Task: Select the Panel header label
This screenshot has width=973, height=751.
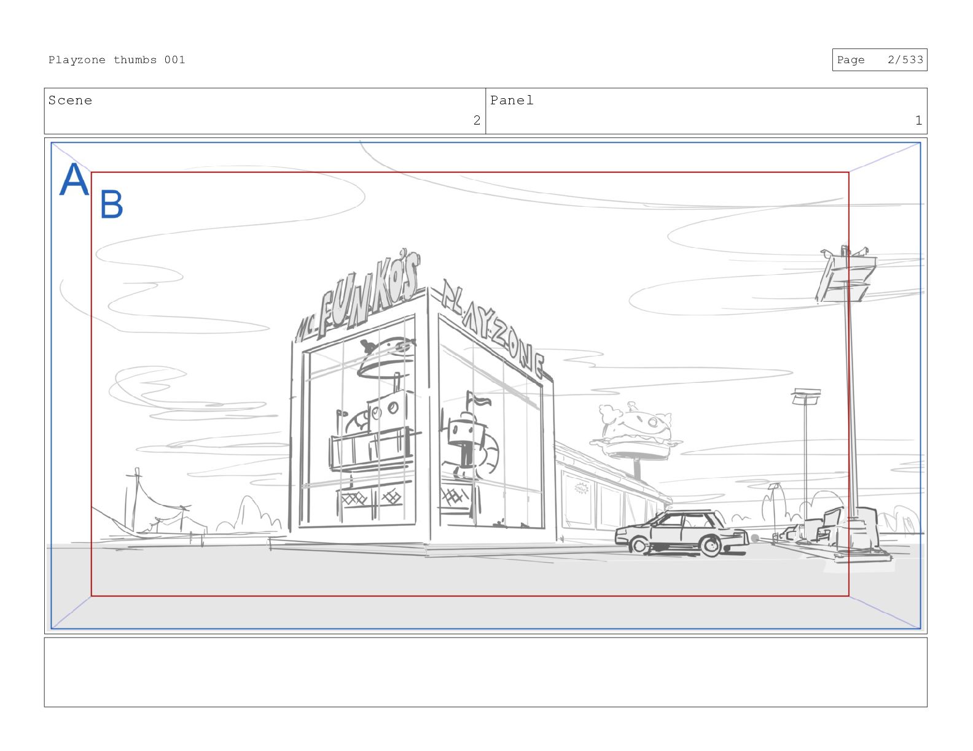Action: click(512, 101)
